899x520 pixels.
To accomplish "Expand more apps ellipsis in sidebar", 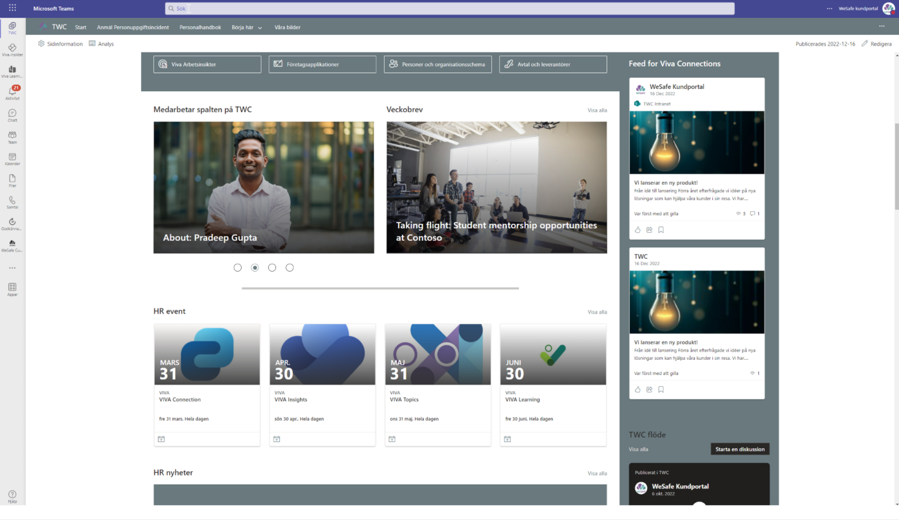I will (x=12, y=268).
